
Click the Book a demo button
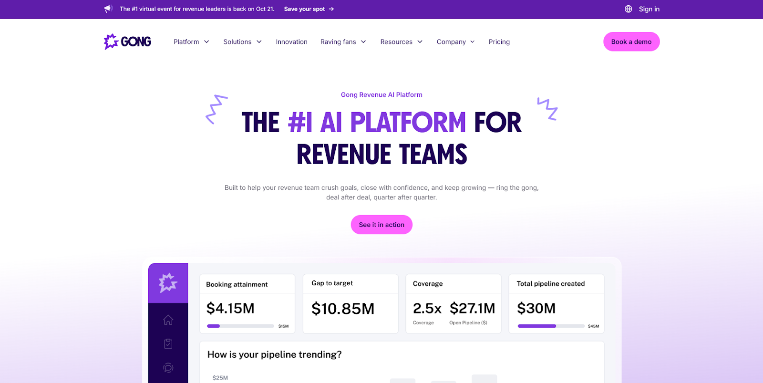click(x=631, y=41)
